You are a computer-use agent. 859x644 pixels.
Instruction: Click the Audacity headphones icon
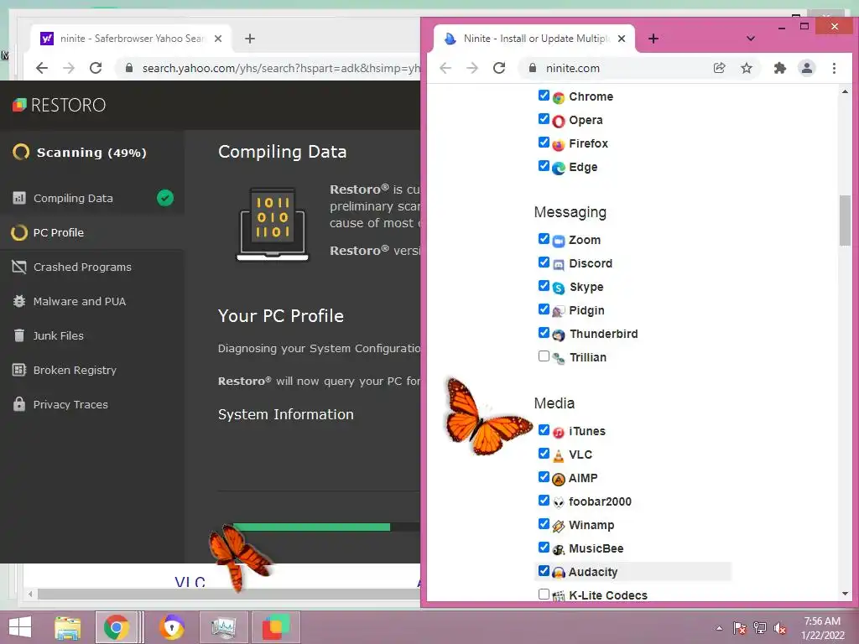tap(558, 574)
